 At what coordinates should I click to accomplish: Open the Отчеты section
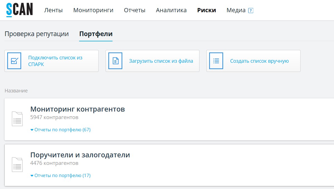click(135, 10)
